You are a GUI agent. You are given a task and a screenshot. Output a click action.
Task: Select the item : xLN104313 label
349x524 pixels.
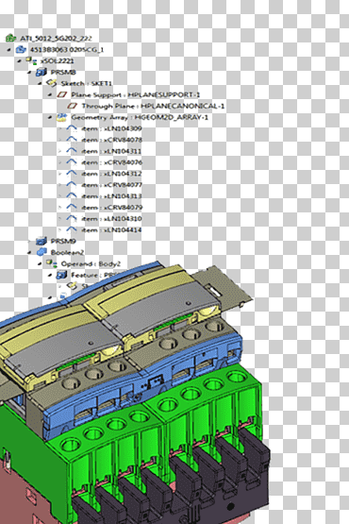tap(111, 196)
